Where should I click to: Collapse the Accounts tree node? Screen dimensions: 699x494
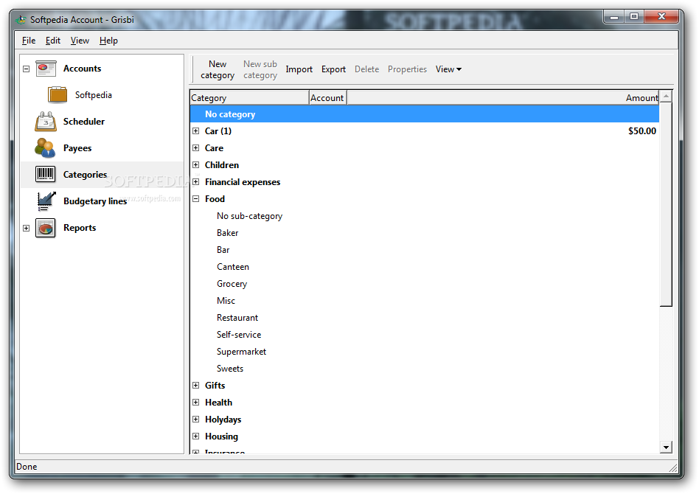[27, 69]
